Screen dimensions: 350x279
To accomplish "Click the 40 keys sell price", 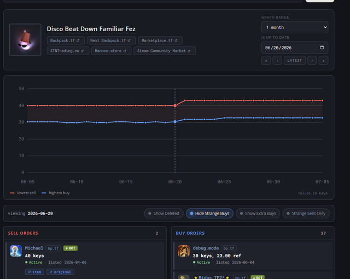I will pyautogui.click(x=34, y=256).
